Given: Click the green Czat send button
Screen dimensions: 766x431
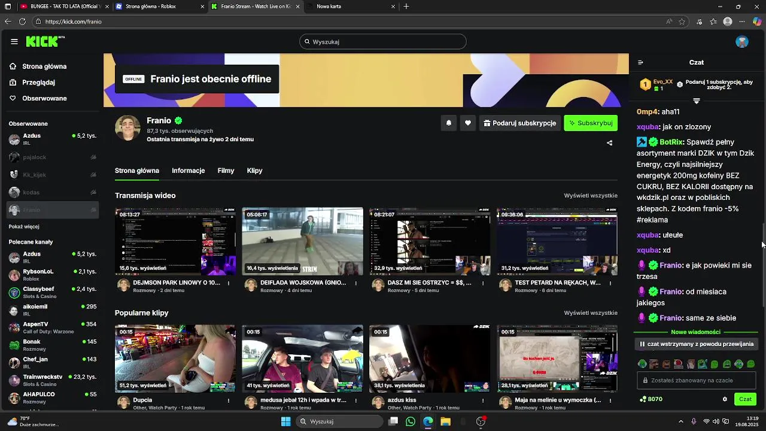Looking at the screenshot, I should pos(745,399).
